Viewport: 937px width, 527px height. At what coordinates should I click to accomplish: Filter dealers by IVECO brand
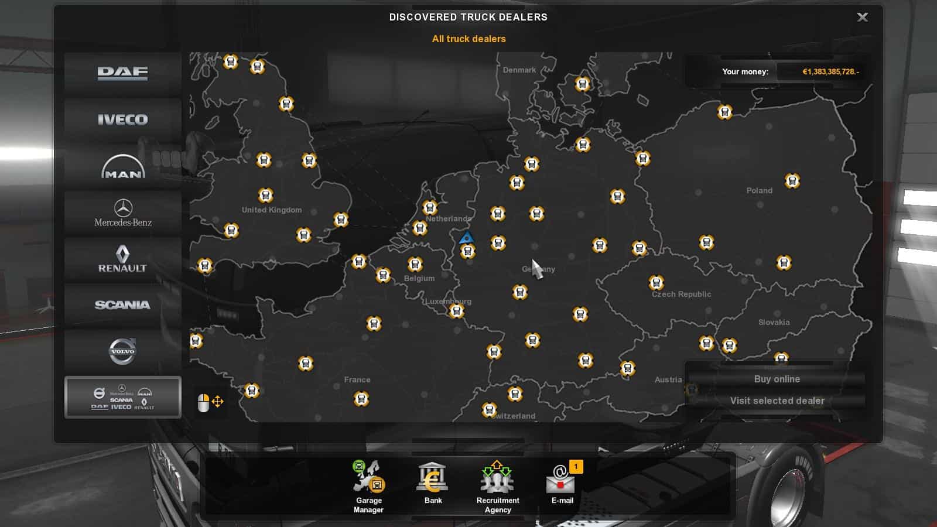point(122,119)
